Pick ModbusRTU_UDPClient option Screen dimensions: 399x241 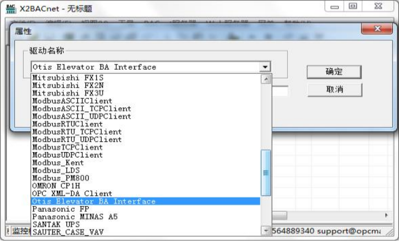pyautogui.click(x=146, y=139)
